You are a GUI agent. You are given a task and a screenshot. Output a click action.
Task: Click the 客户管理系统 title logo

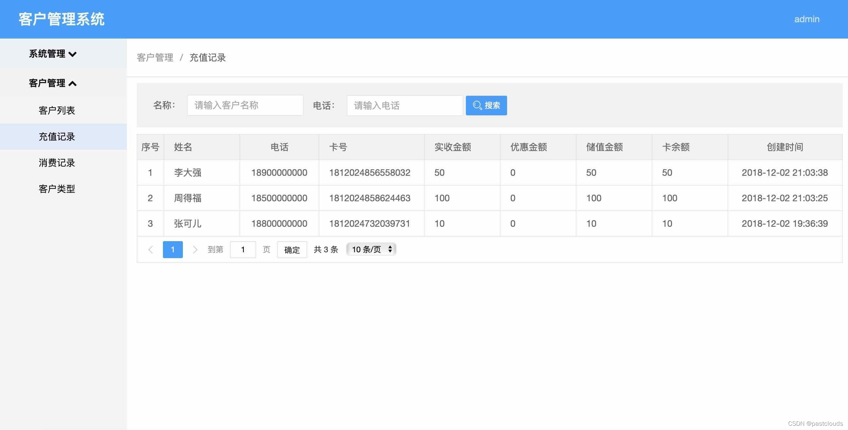(x=62, y=19)
